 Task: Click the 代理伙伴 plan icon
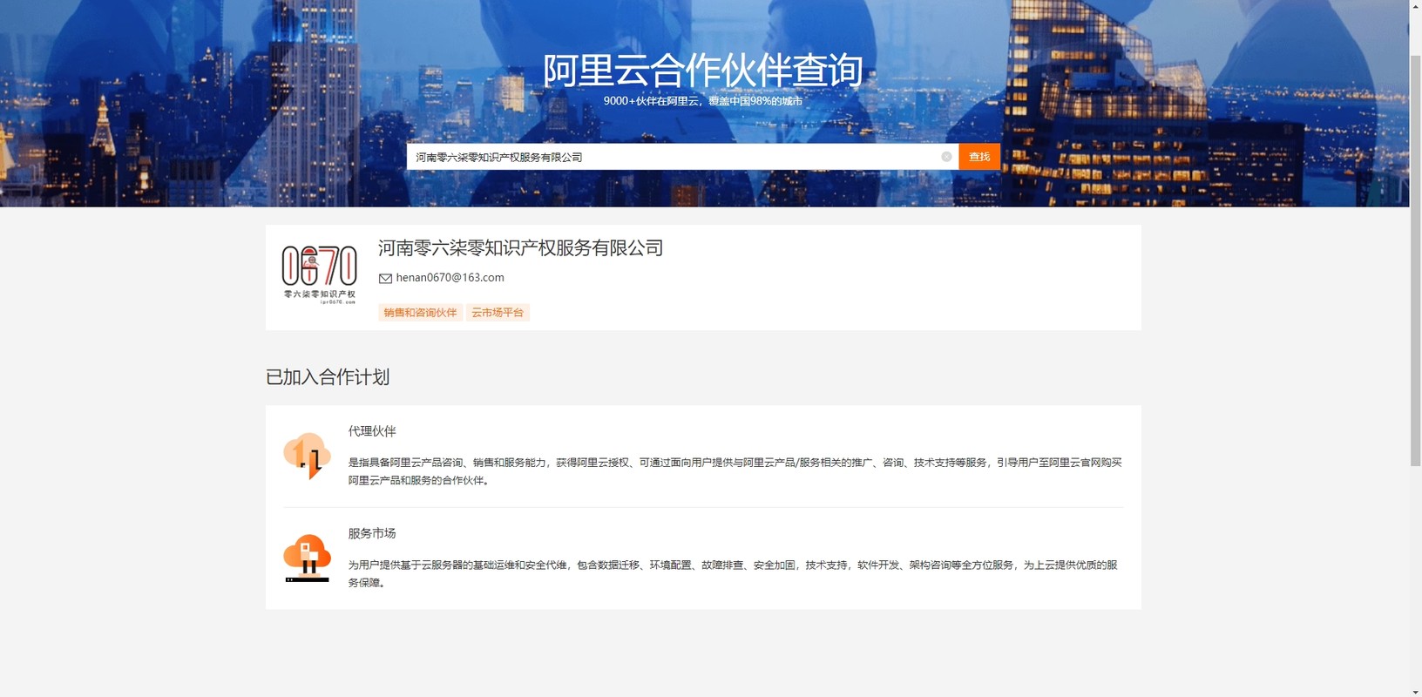pyautogui.click(x=307, y=456)
